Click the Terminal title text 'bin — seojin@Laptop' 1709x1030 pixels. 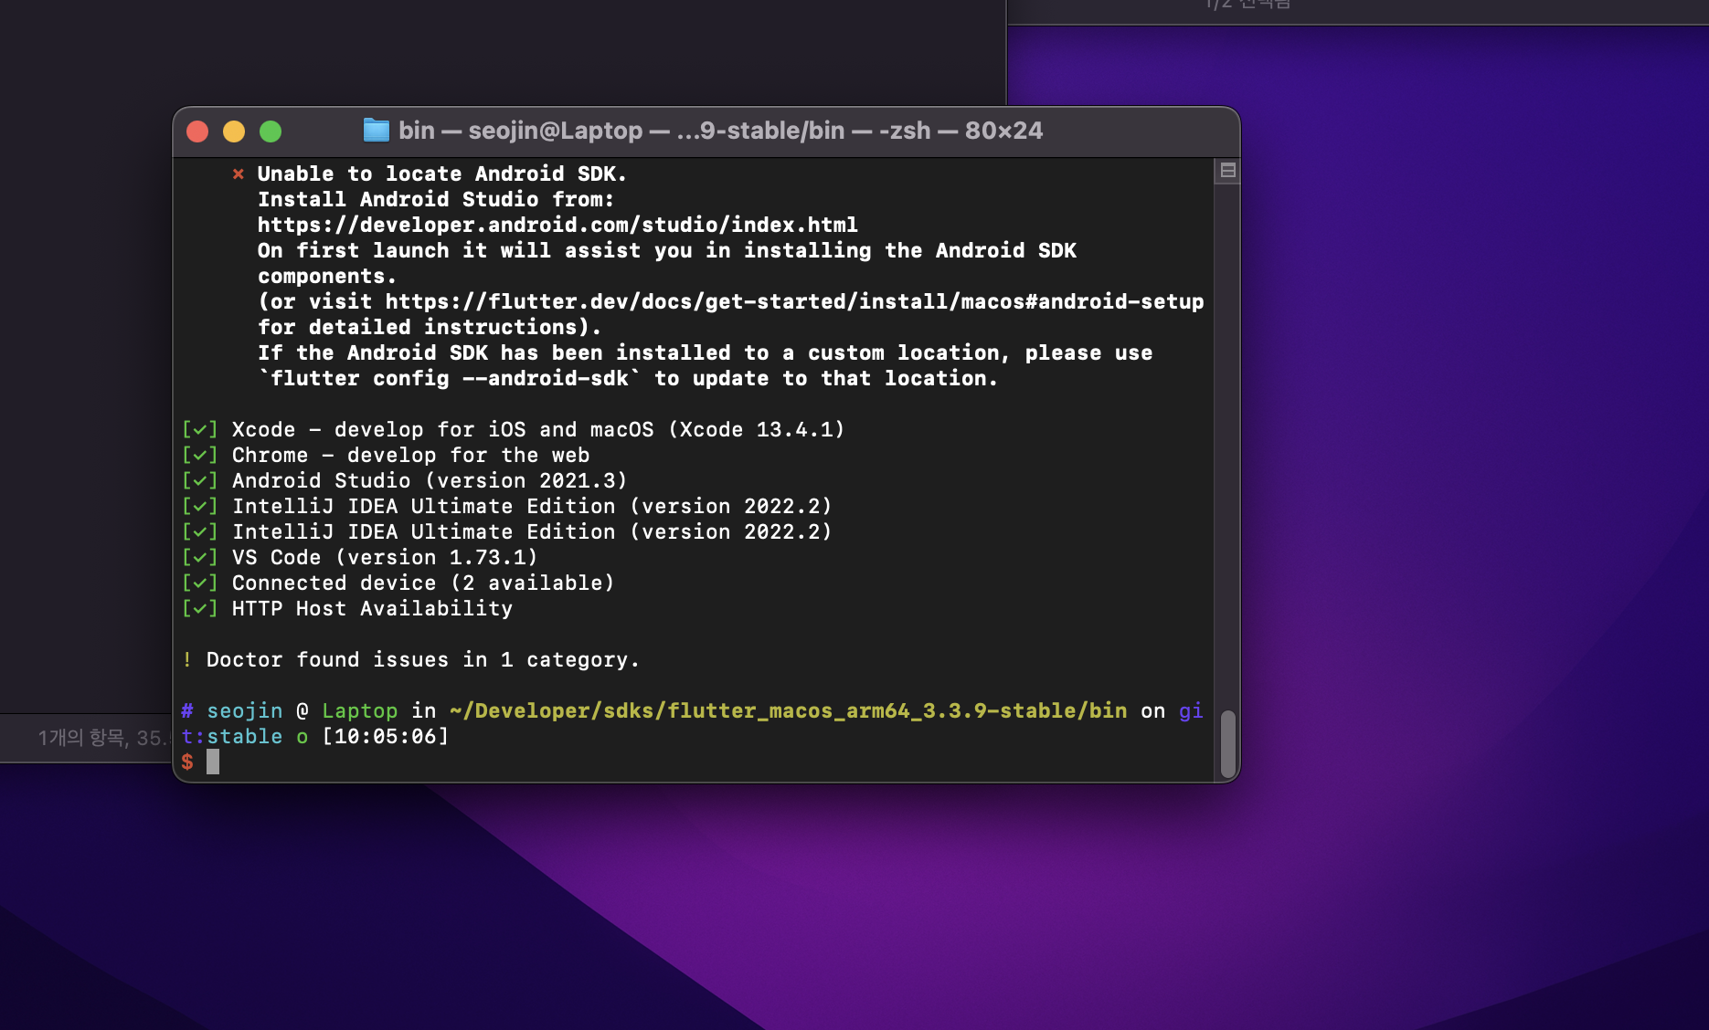point(521,131)
